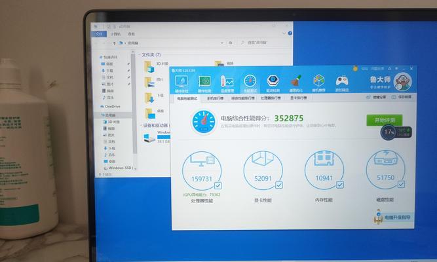Click the 17% memory usage floating widget
The height and width of the screenshot is (262, 437).
tap(396, 132)
